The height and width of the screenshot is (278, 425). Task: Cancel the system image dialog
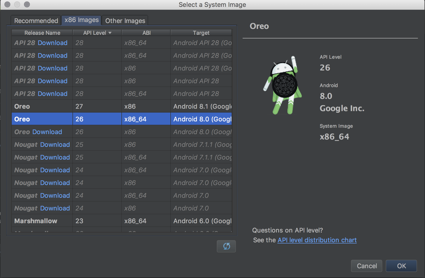[367, 266]
